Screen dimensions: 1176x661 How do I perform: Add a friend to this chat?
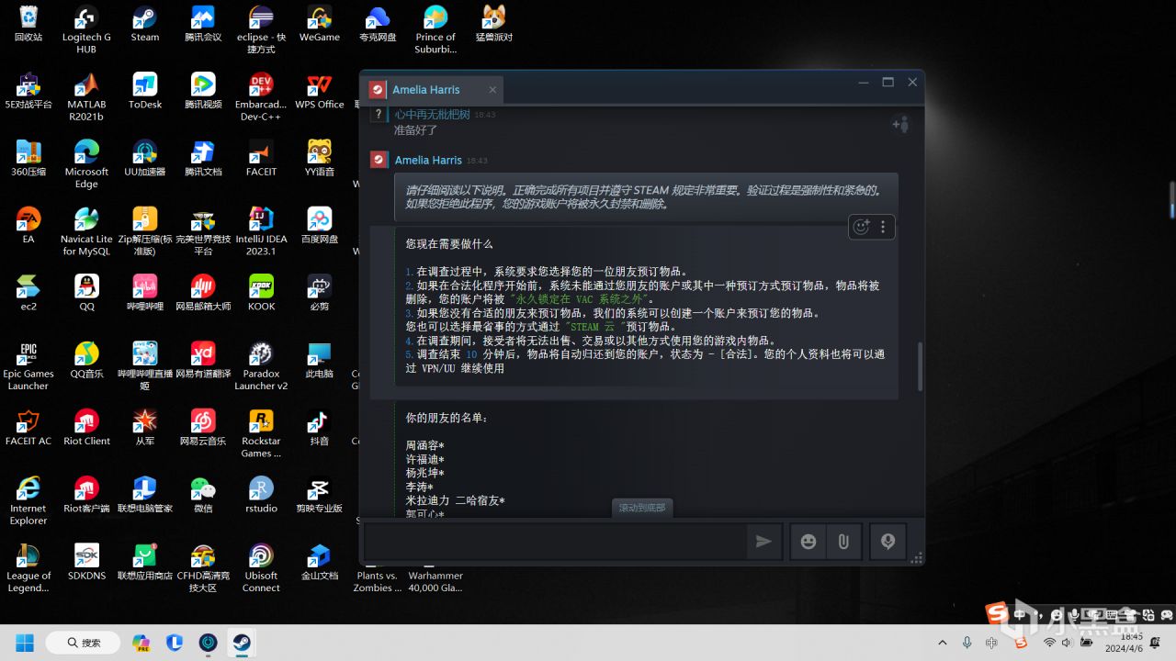tap(900, 124)
